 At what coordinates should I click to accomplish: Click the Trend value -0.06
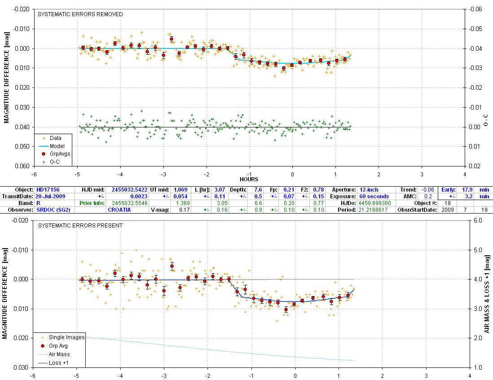click(427, 190)
